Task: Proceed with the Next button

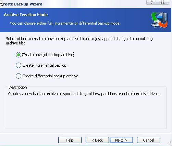Action: coord(121,140)
